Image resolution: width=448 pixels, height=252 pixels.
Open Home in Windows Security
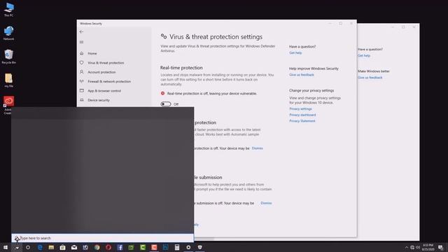[92, 53]
